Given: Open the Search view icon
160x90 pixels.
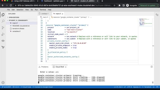Looking at the screenshot, I should click(3, 21).
